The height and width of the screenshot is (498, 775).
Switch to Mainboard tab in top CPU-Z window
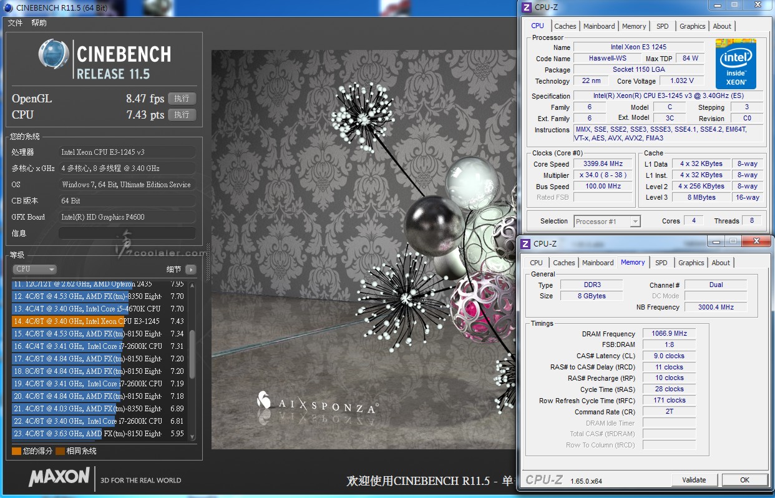(599, 26)
